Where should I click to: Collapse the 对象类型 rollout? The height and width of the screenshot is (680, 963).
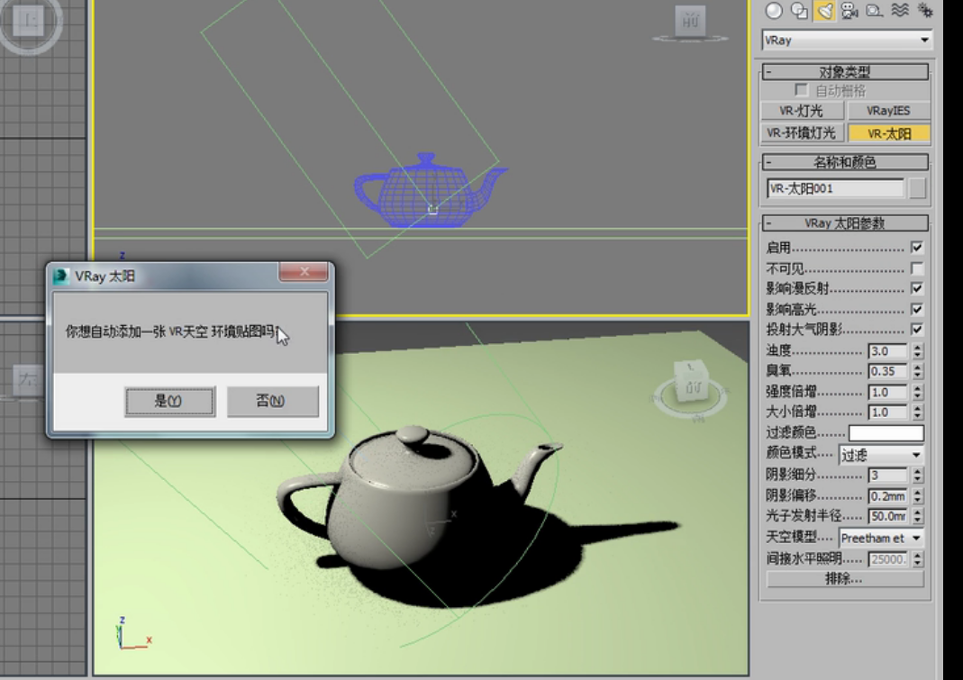[845, 72]
